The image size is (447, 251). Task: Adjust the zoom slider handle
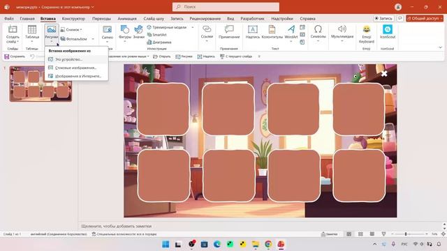(406, 234)
